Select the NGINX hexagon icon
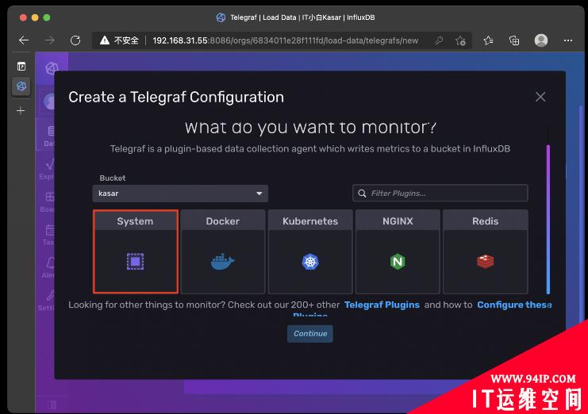This screenshot has height=414, width=588. pyautogui.click(x=398, y=262)
